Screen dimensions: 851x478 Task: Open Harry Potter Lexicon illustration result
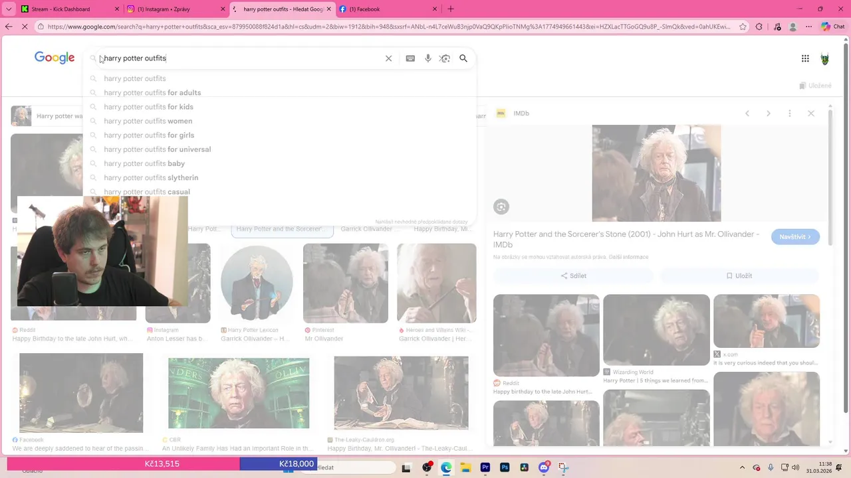257,283
